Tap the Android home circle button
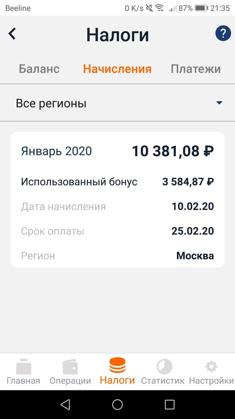Screen dimensions: 235x419 117,404
